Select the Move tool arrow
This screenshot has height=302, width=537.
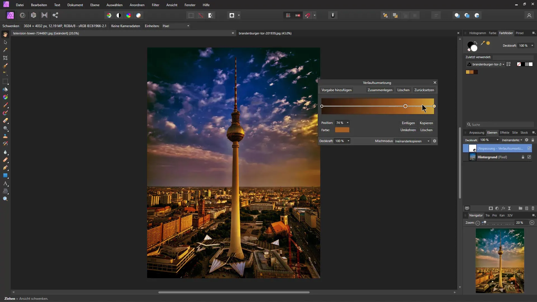pyautogui.click(x=5, y=42)
